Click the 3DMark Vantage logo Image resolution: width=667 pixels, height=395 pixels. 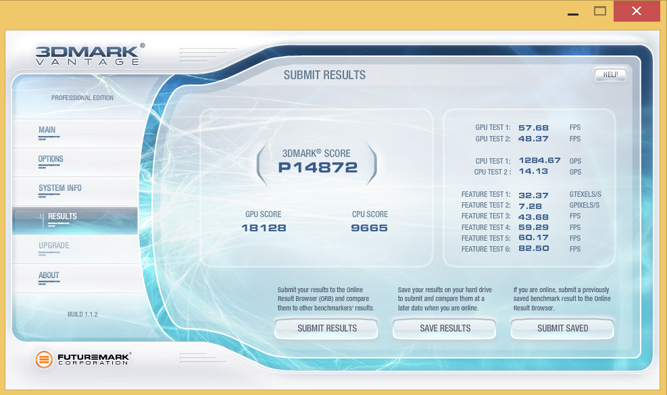click(x=89, y=55)
